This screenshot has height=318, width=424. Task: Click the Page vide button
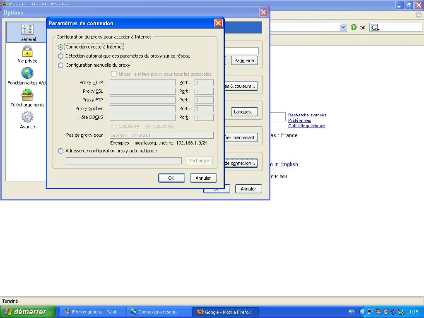(x=244, y=60)
